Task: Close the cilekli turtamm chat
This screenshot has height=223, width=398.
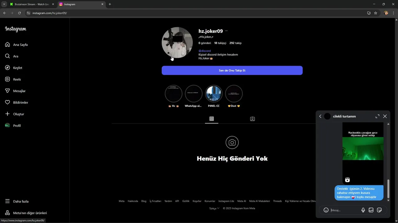Action: pos(385,116)
